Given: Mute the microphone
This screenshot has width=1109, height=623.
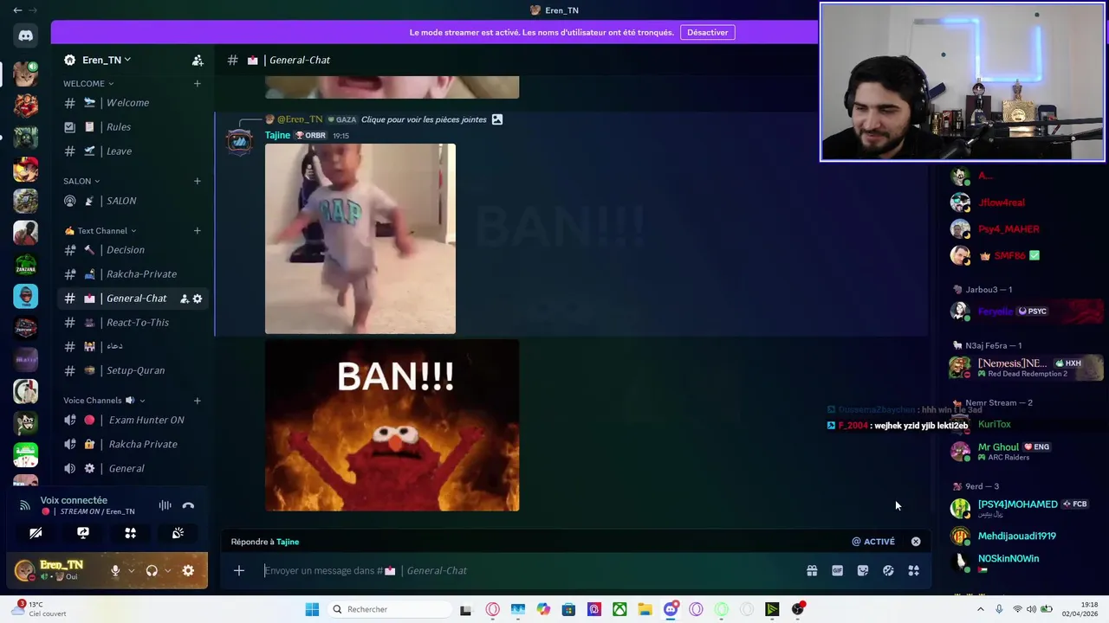Looking at the screenshot, I should coord(115,570).
